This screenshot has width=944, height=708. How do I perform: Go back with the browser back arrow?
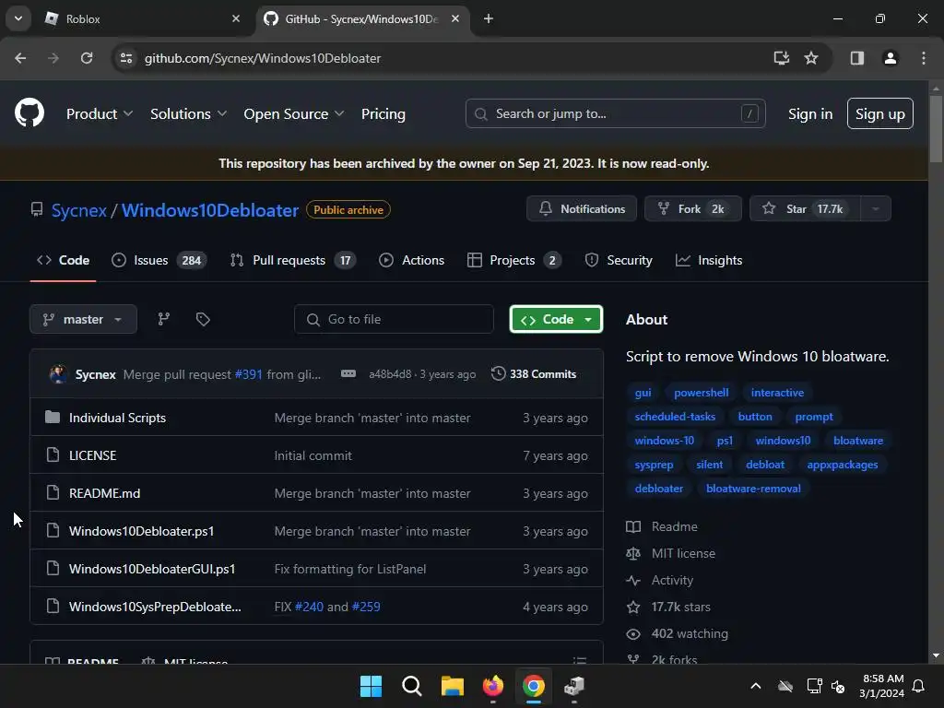(x=20, y=58)
